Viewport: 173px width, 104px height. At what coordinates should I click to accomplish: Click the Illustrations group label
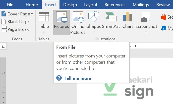pyautogui.click(x=105, y=39)
